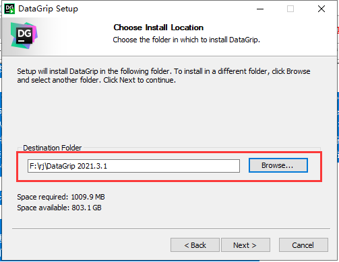This screenshot has height=262, width=339.
Task: Click the DataGrip title bar icon
Action: [x=9, y=9]
